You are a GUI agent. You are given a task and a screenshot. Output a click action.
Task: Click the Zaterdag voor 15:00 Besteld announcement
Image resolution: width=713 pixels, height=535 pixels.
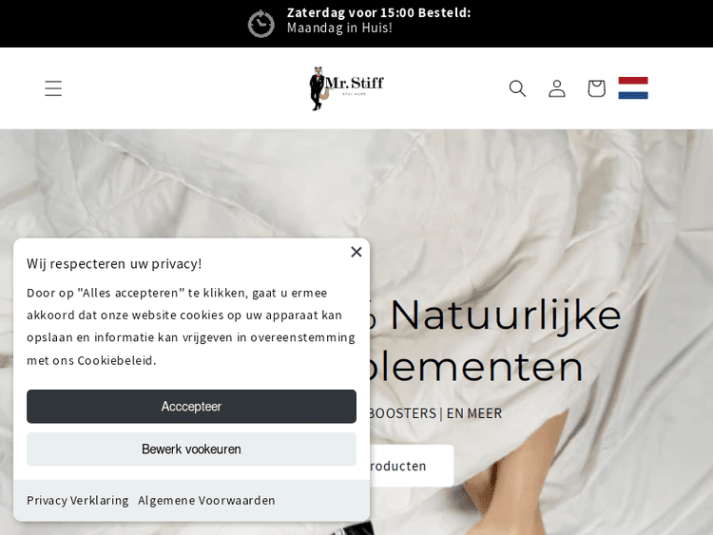coord(378,12)
